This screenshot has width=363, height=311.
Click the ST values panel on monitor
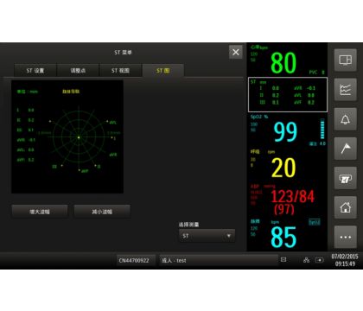288,94
